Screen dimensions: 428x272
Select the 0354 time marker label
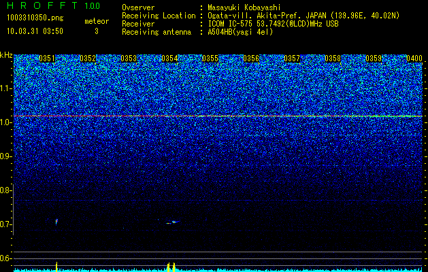169,58
